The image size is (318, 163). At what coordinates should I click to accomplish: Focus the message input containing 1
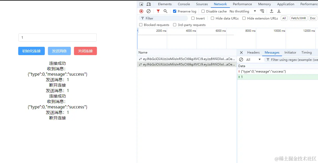point(58,37)
